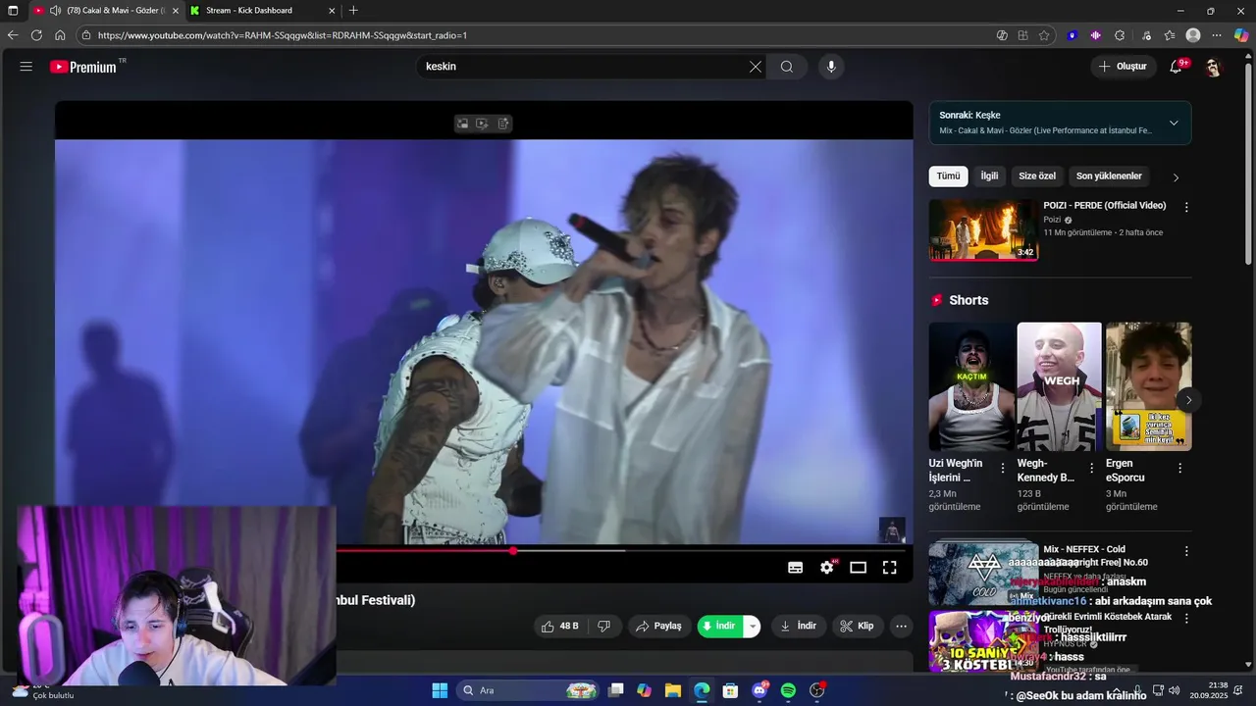
Task: Open the YouTube account avatar menu
Action: [x=1213, y=67]
